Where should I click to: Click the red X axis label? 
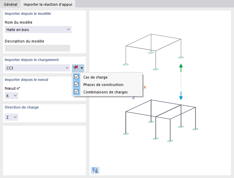point(145,87)
